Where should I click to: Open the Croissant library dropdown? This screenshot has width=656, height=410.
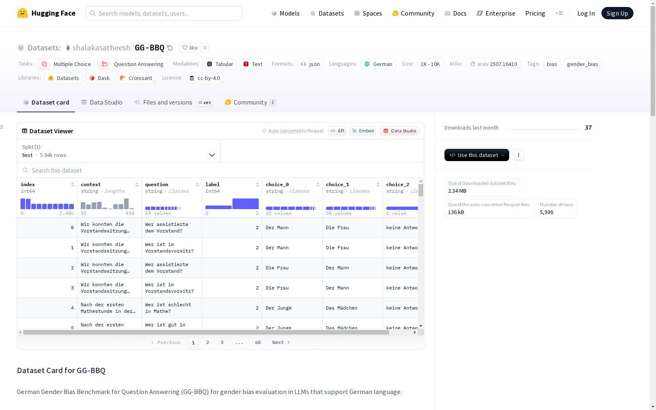136,78
